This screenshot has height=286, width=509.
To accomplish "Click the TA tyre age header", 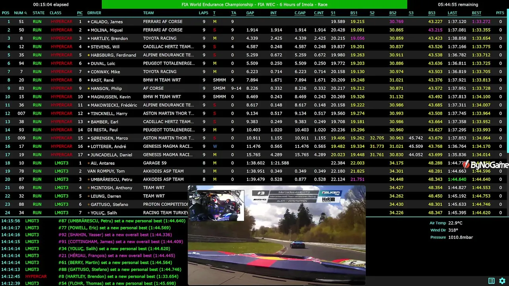I will [233, 13].
